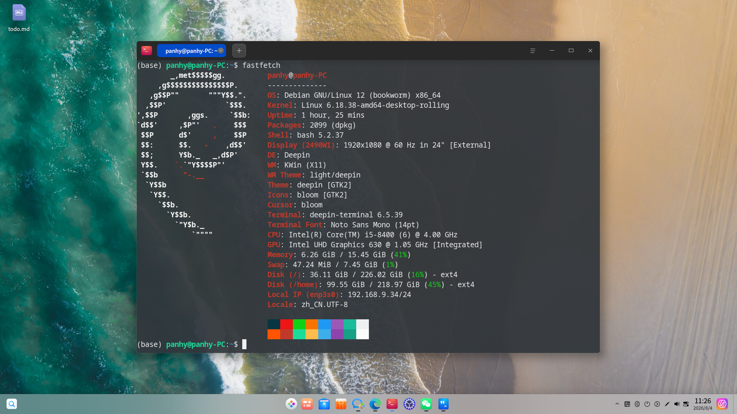The width and height of the screenshot is (737, 414).
Task: Click the circled arrow tray icon
Action: pos(657,404)
